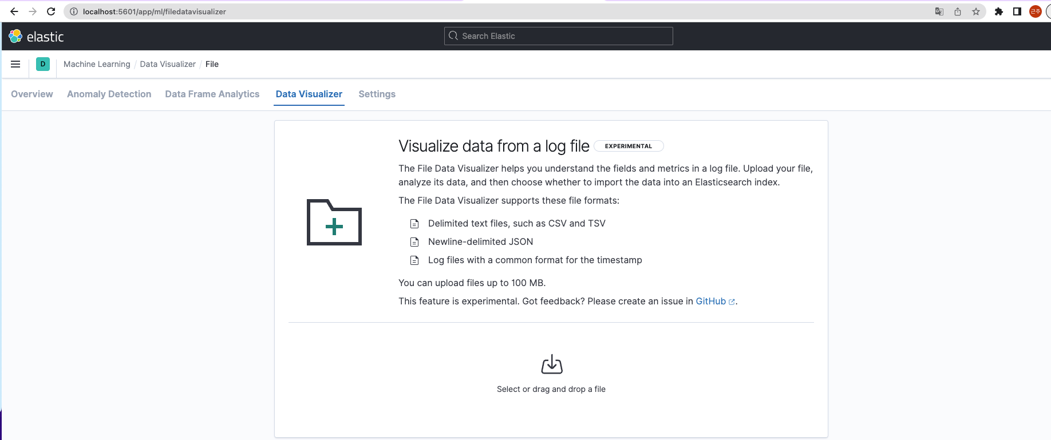Open browser extensions puzzle icon
1051x440 pixels.
[999, 11]
